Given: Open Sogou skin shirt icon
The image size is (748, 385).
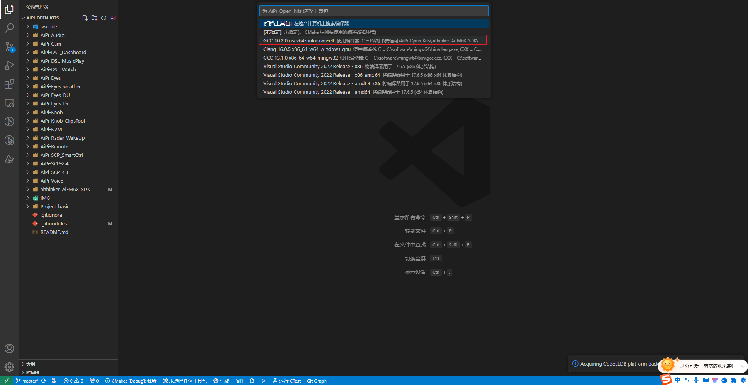Looking at the screenshot, I should (715, 380).
